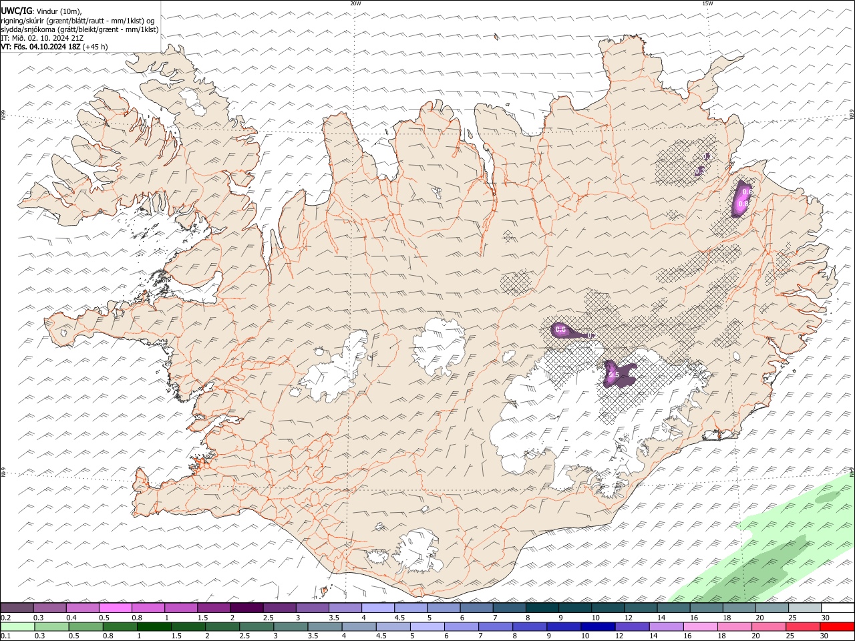Pick the dark purple 2 swatch, upper legend row

246,608
